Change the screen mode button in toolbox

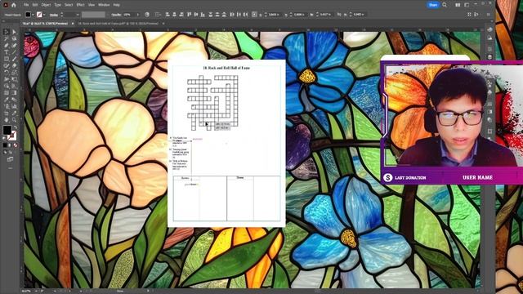click(x=10, y=160)
